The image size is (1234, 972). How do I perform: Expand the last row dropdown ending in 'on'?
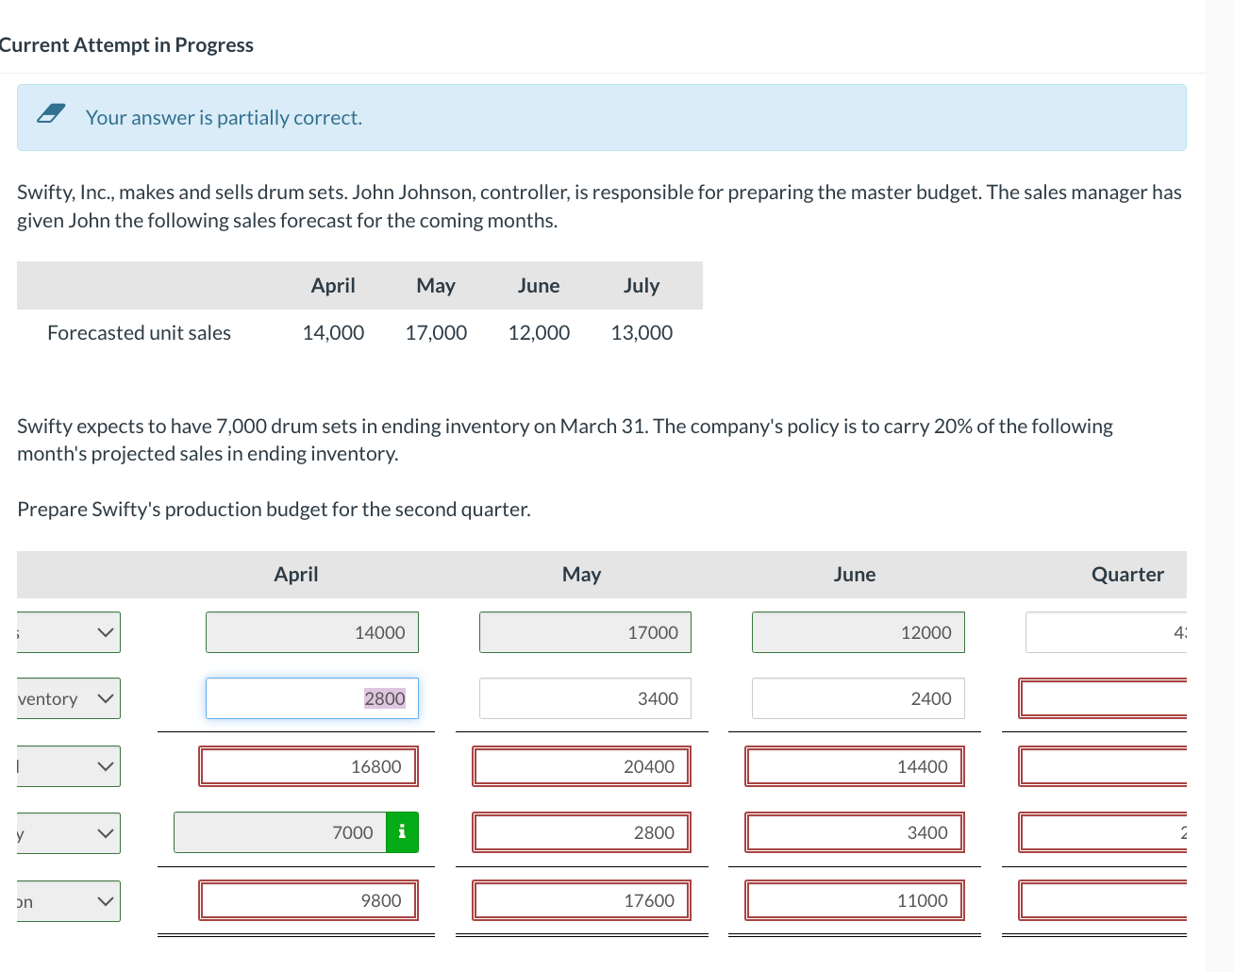click(68, 901)
